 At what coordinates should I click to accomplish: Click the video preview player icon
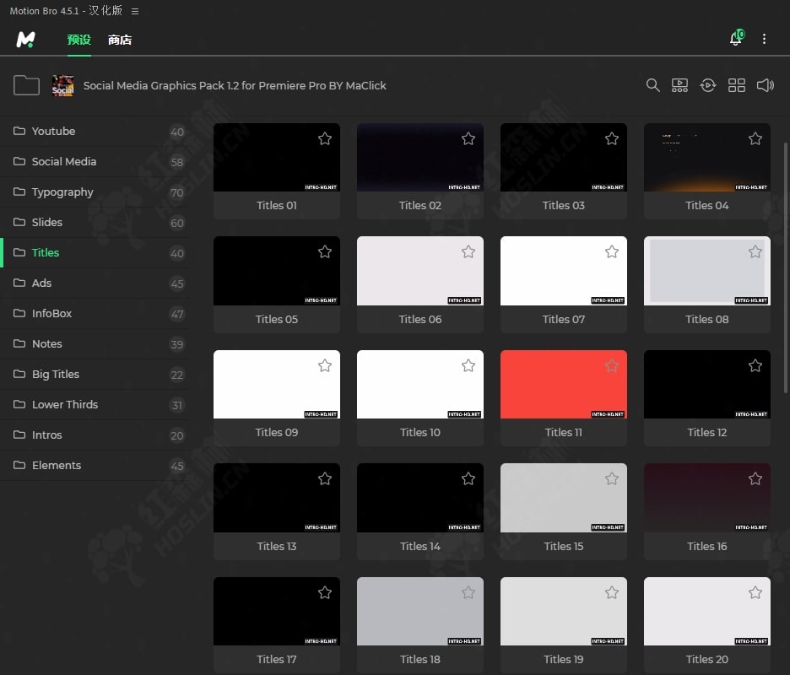679,85
